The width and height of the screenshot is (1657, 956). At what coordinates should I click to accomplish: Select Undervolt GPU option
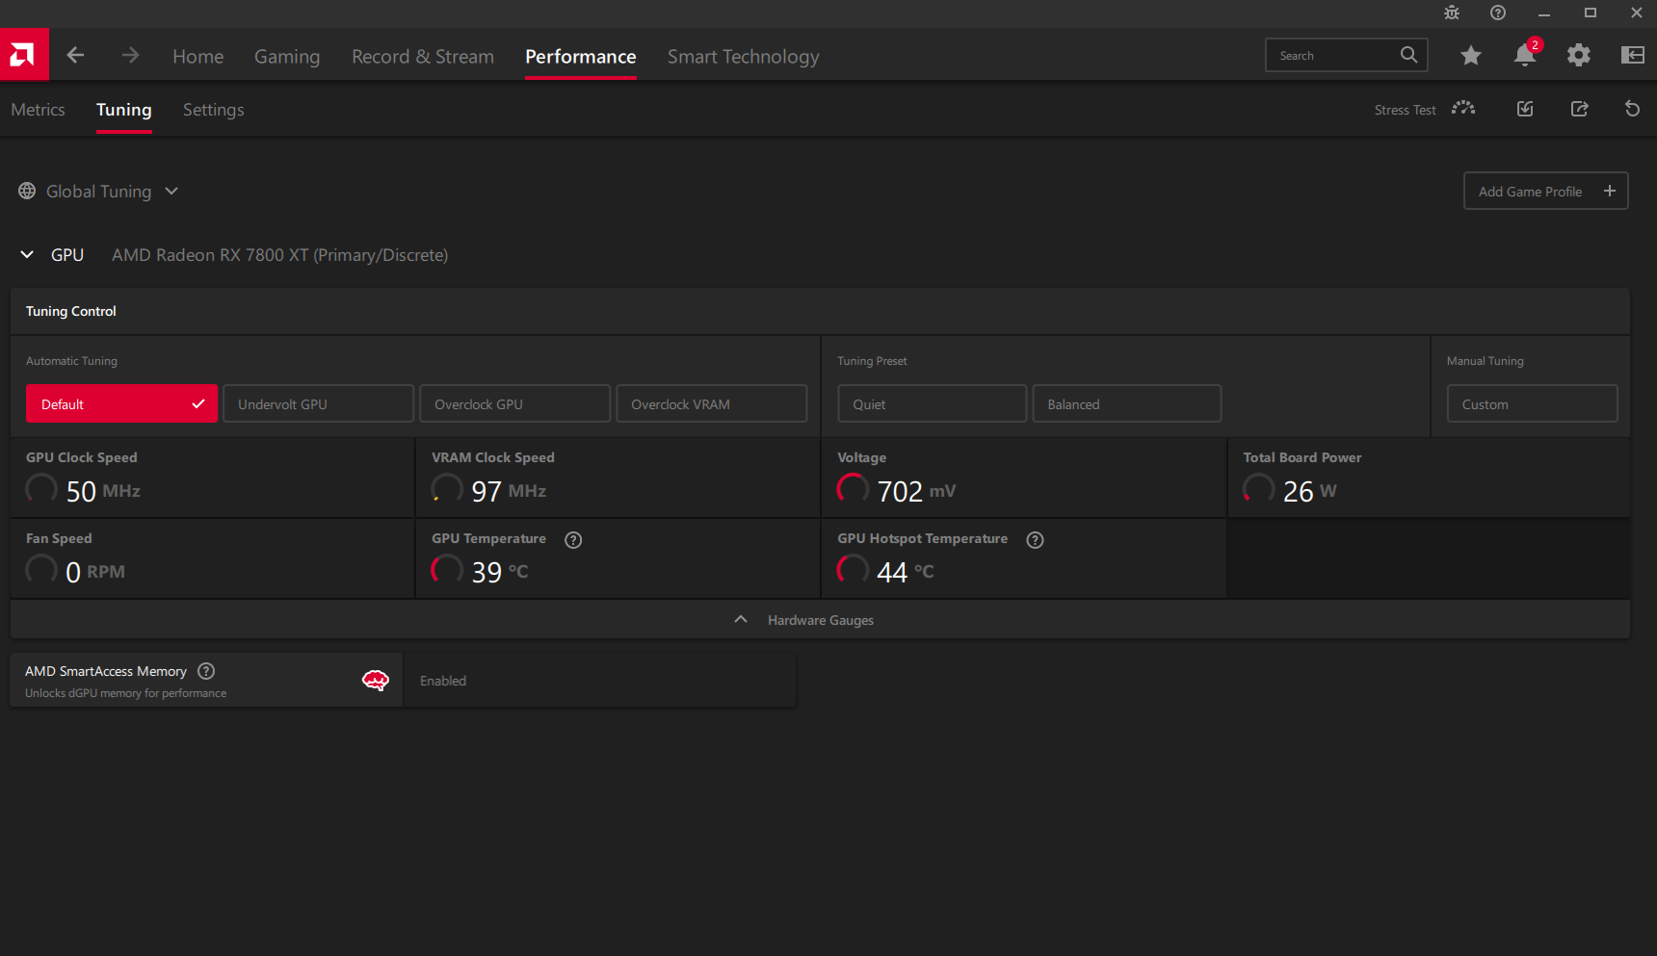point(319,404)
